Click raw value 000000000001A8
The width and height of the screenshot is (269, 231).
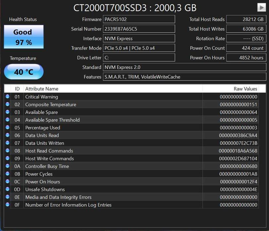coord(238,174)
